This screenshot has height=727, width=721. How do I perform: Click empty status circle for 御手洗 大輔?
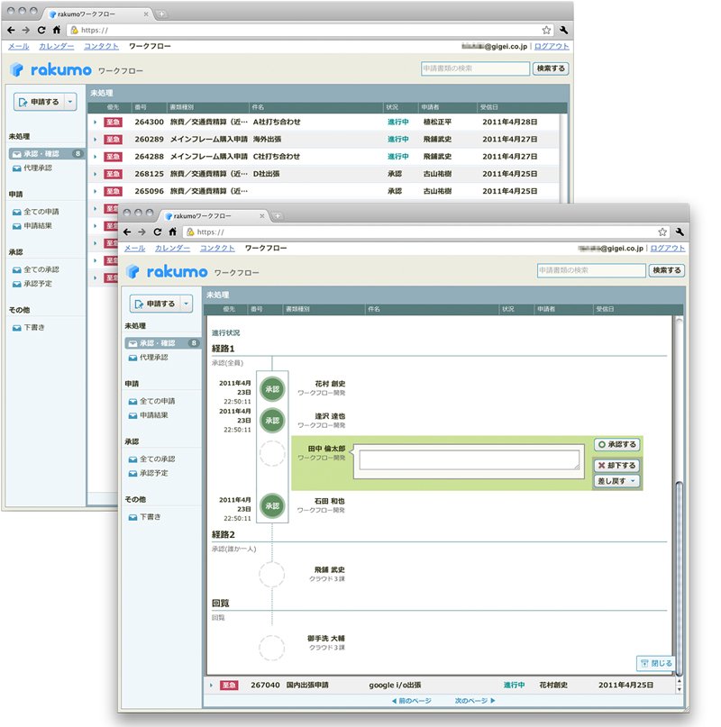pyautogui.click(x=272, y=647)
